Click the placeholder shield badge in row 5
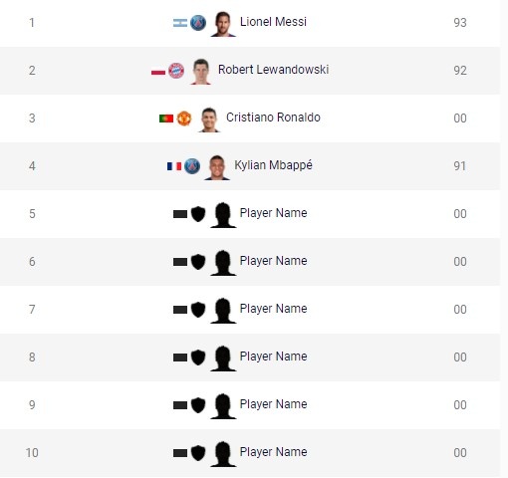This screenshot has height=478, width=508. point(198,214)
